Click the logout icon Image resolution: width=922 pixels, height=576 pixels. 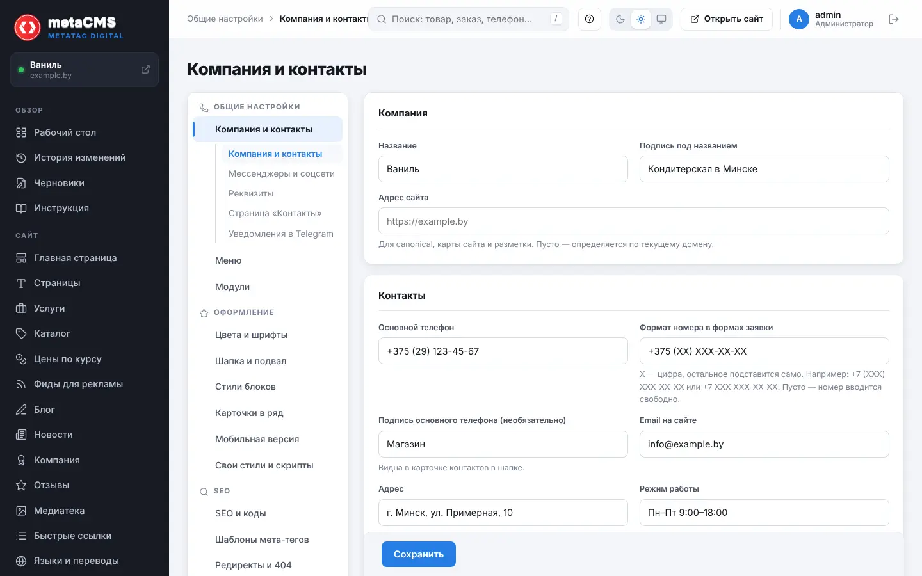[894, 19]
